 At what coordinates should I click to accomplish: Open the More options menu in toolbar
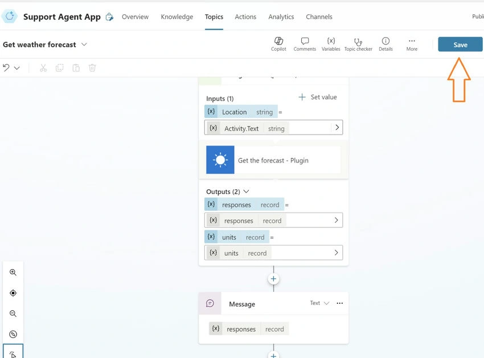[x=412, y=44]
